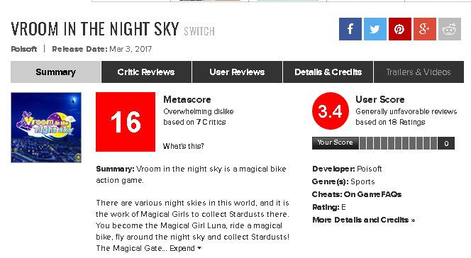Screen dimensions: 471x258
Task: Switch to the Critic Reviews tab
Action: click(x=146, y=72)
